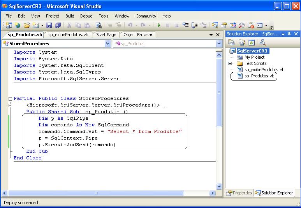Open the File menu
Viewport: 301px width, 208px height.
tap(9, 16)
